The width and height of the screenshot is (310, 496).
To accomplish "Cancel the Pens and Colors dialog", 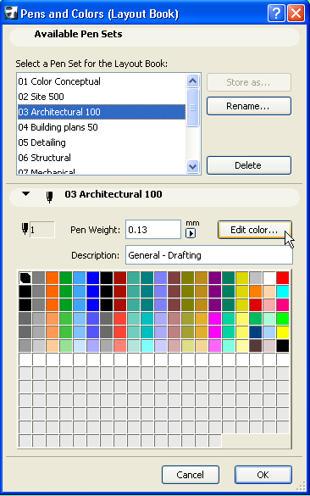I will coord(191,475).
